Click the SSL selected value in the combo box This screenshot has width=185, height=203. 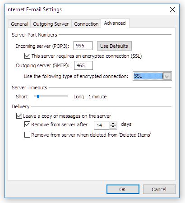point(148,76)
